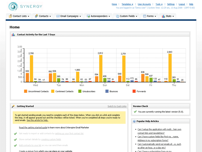Click the Contact Activity chart panel icon
202x152 pixels.
click(13, 34)
